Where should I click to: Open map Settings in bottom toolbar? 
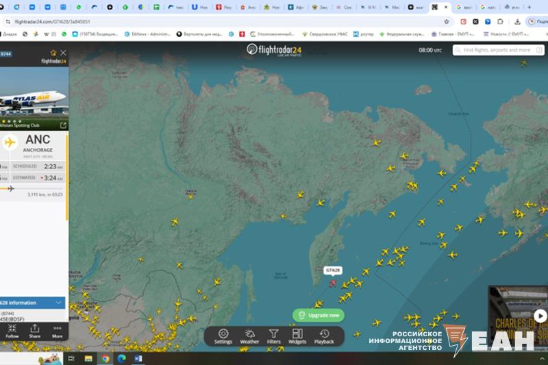[223, 336]
